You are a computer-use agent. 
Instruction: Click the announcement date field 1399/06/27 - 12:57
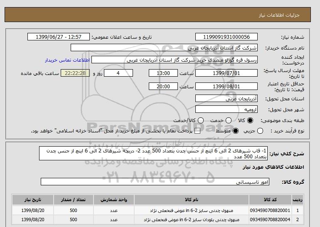pos(59,37)
